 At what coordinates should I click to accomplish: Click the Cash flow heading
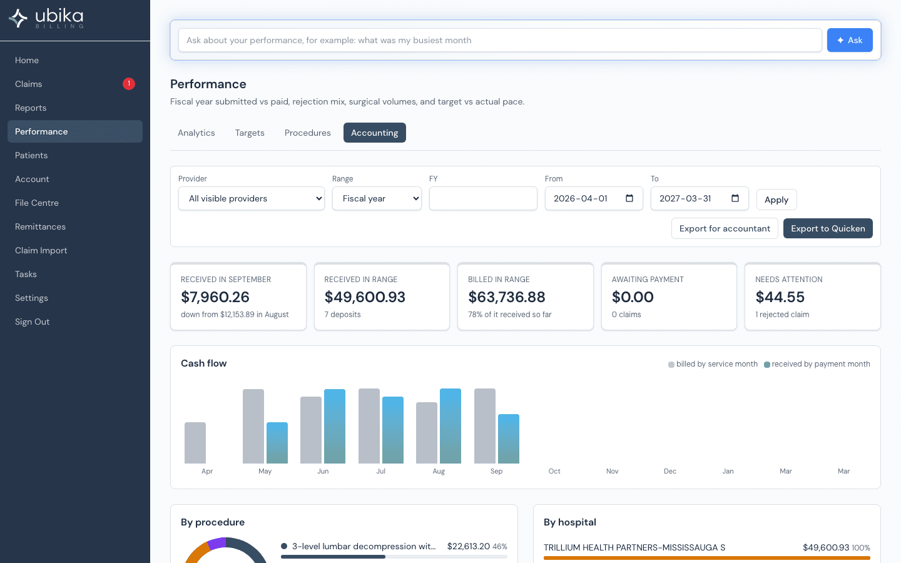[204, 363]
